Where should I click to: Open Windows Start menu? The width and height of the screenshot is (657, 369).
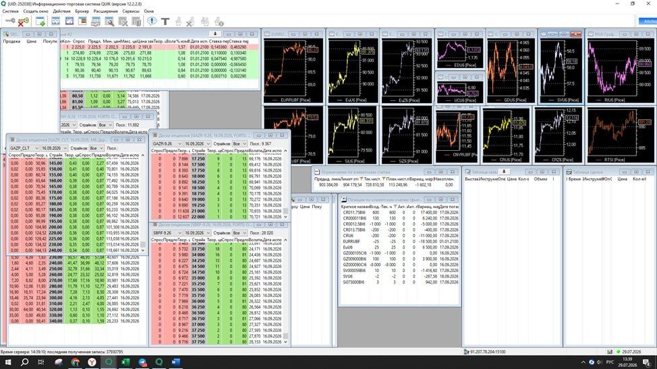7,362
